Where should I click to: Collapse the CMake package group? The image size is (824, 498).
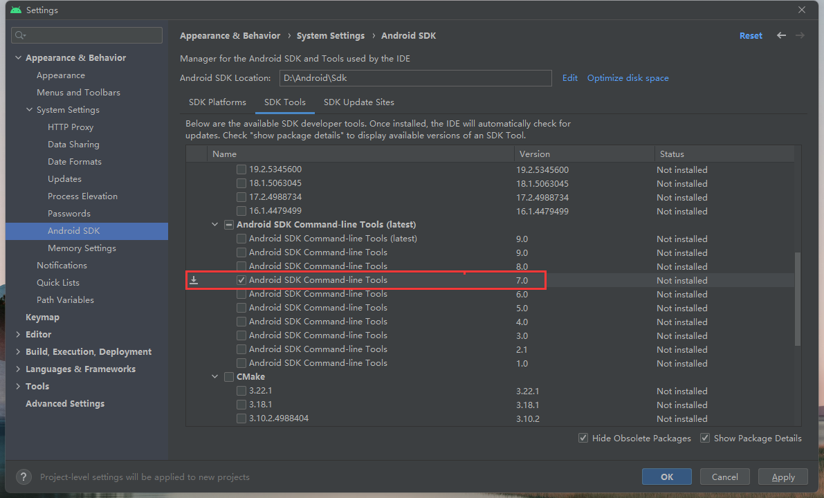[215, 377]
